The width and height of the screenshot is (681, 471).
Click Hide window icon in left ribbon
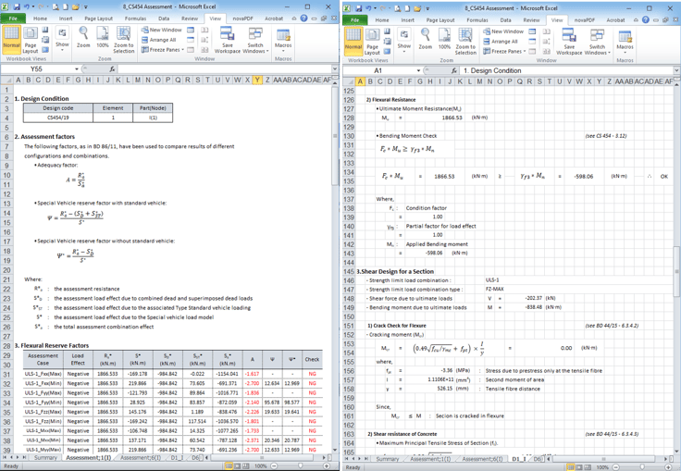192,40
